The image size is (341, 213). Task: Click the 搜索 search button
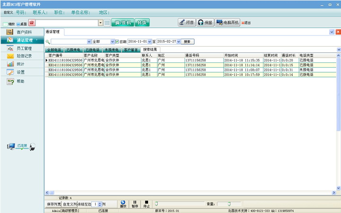coord(187,42)
